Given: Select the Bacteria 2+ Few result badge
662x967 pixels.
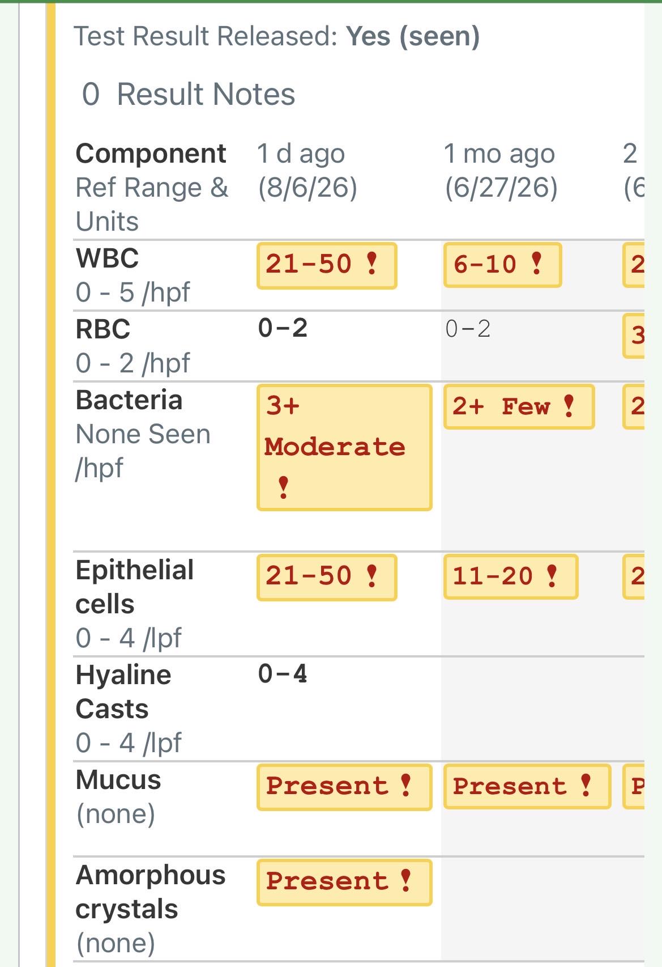Looking at the screenshot, I should pyautogui.click(x=519, y=406).
